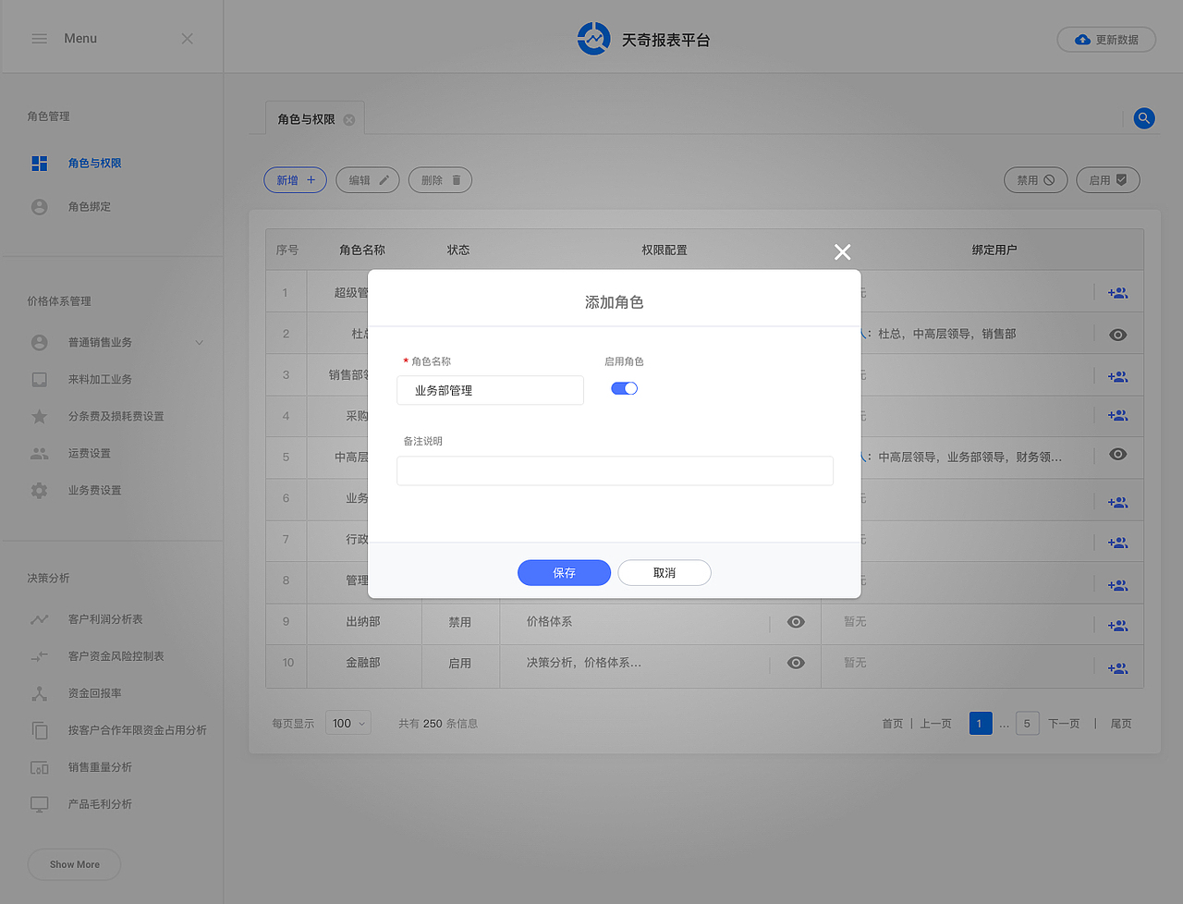
Task: Add user icon in row 1
Action: pos(1118,293)
